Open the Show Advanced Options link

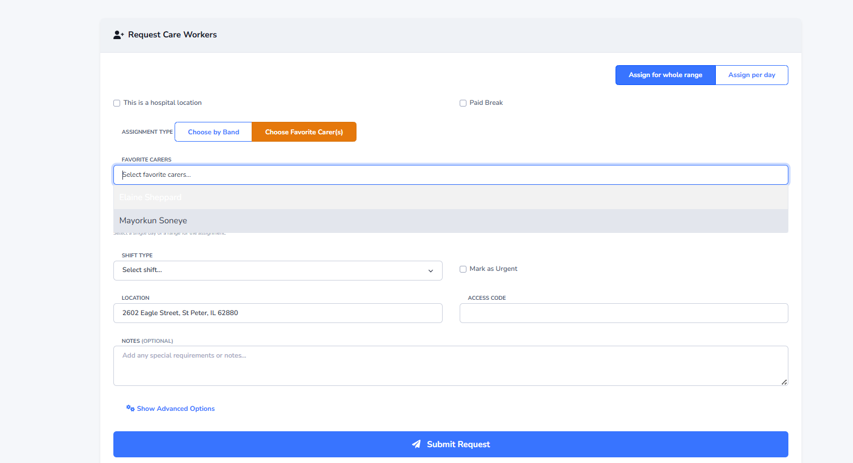pyautogui.click(x=176, y=409)
